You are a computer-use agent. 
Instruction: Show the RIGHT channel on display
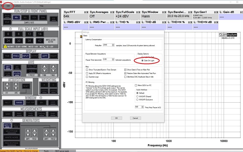[54, 56]
